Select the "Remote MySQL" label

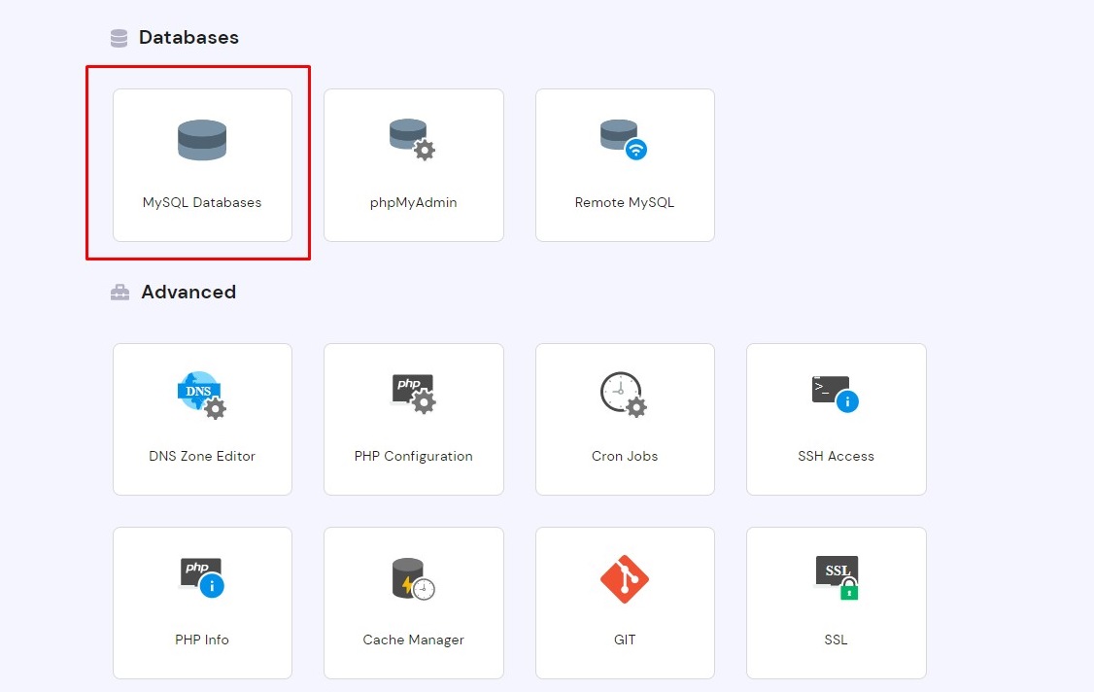pyautogui.click(x=624, y=203)
